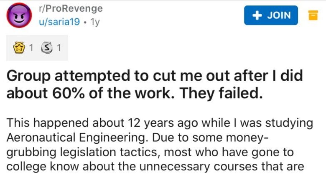
Task: Click the 1y post timestamp
Action: point(95,21)
